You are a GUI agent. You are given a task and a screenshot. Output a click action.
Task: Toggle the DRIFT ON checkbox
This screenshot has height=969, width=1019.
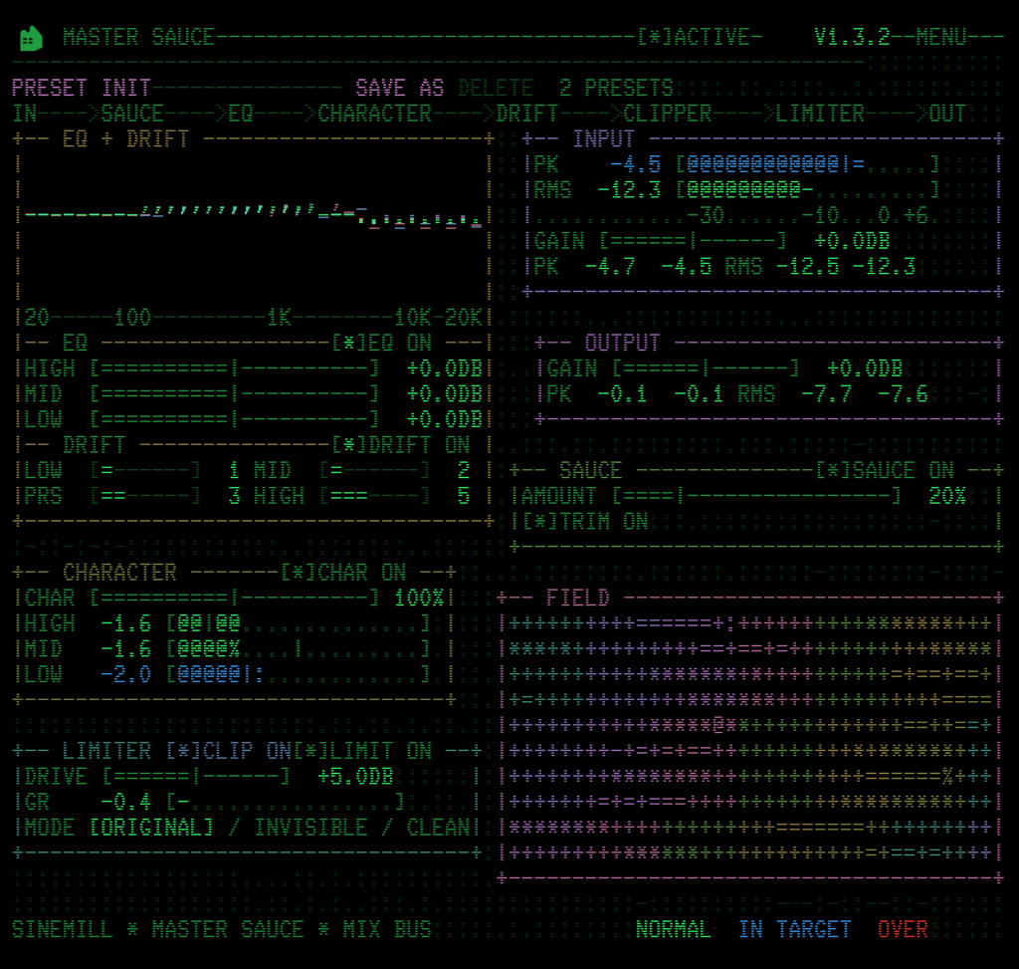tap(400, 445)
